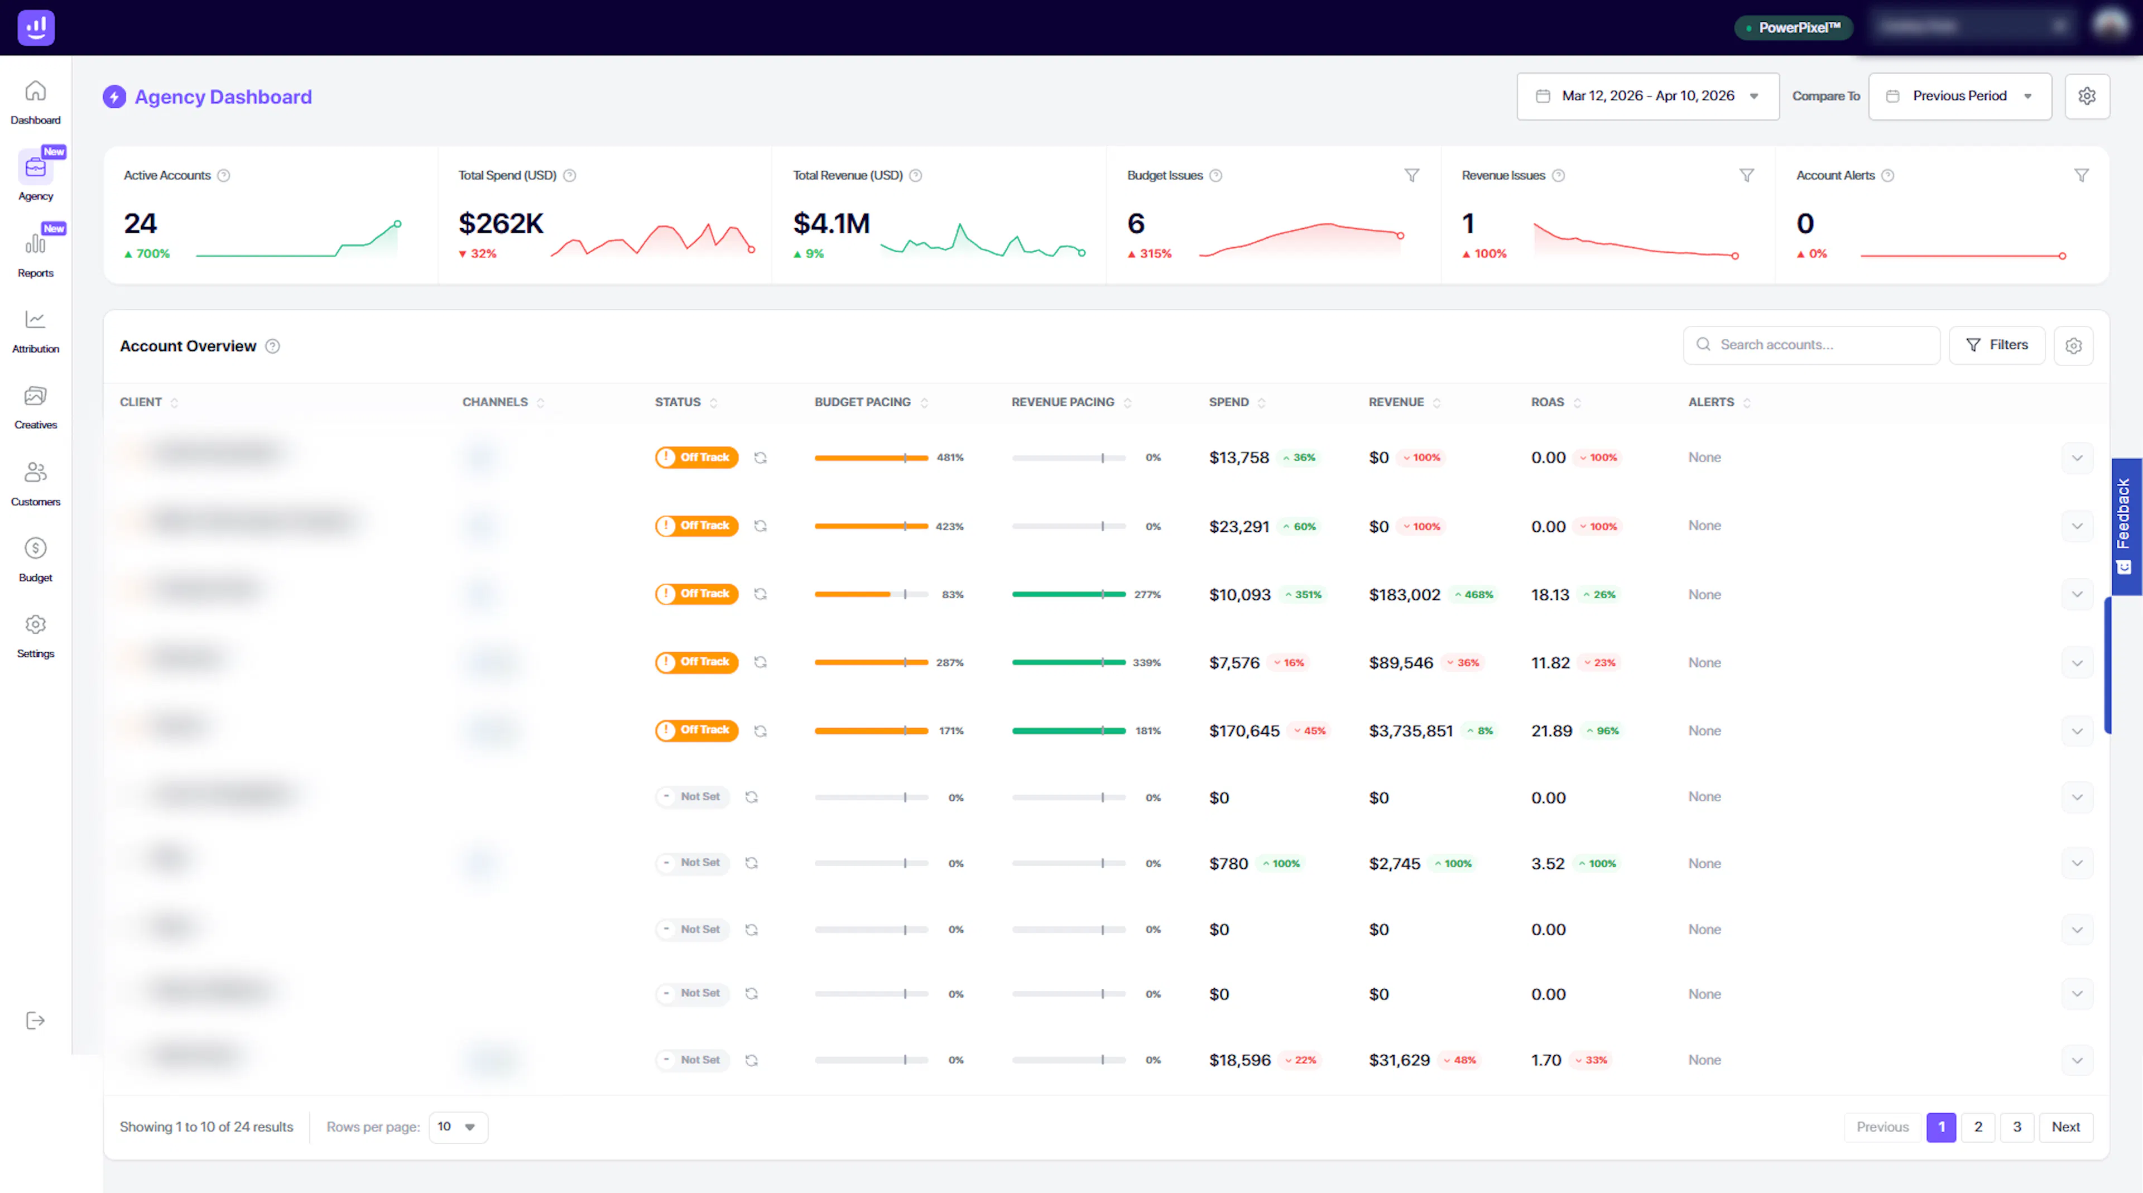
Task: Go to page 2 of results
Action: coord(1978,1127)
